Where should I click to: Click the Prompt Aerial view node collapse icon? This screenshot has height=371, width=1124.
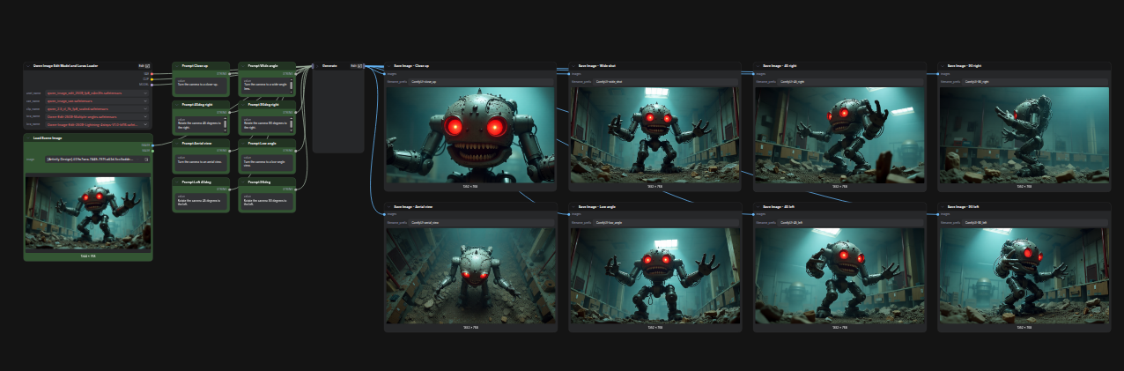coord(176,143)
